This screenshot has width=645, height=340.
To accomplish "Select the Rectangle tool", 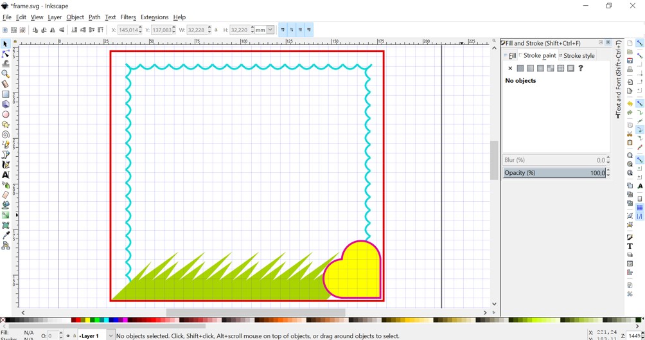I will pos(5,94).
